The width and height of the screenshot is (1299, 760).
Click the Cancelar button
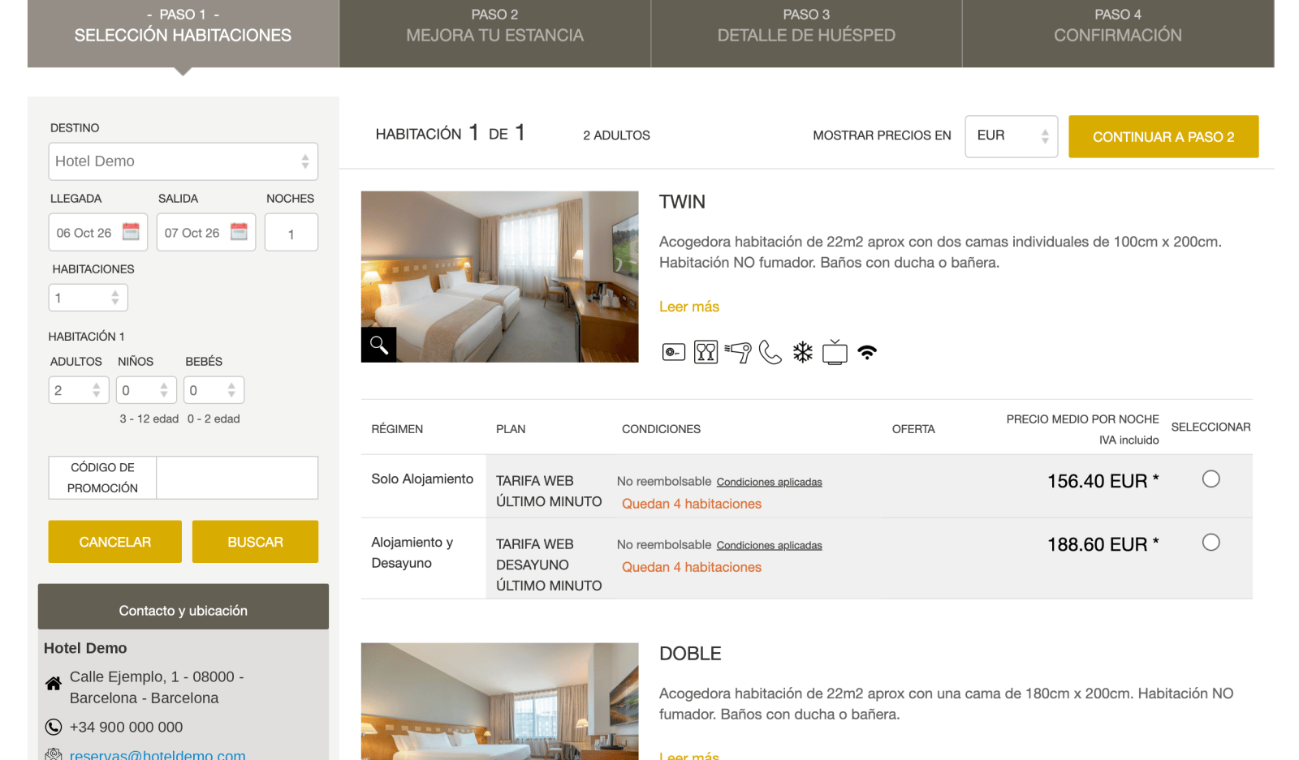click(115, 542)
